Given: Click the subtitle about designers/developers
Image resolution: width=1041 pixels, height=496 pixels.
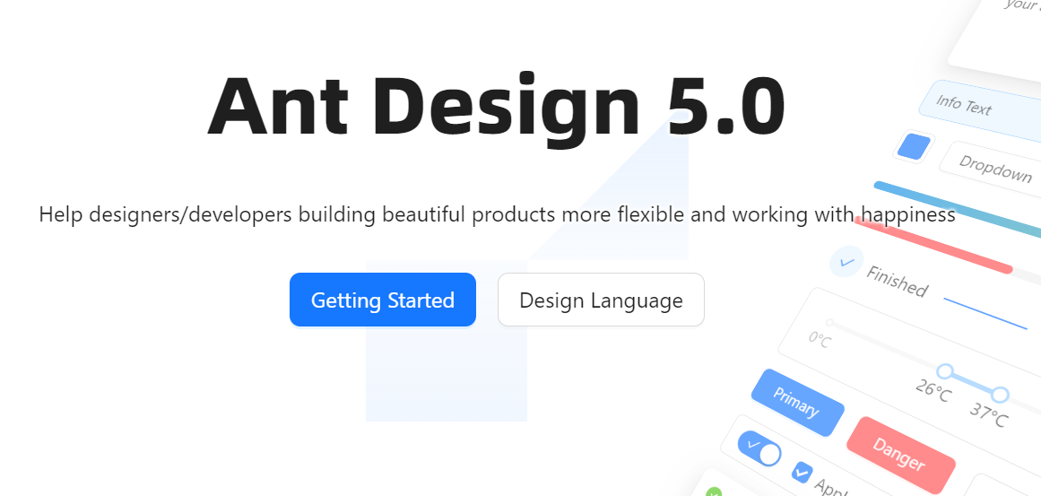Looking at the screenshot, I should click(x=498, y=215).
